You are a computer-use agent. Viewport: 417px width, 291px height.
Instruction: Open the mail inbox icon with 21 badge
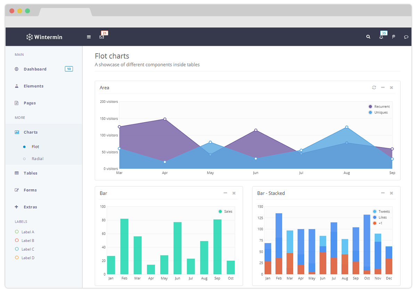pos(102,37)
